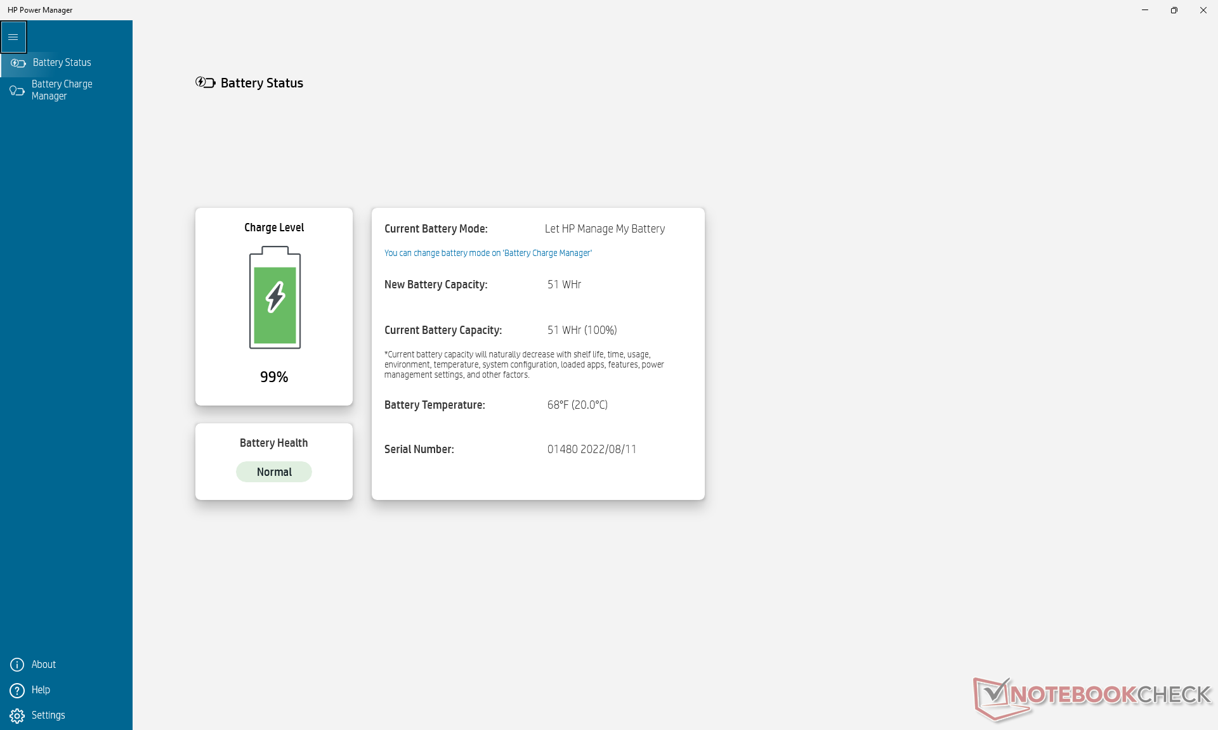Click the serial number value

(591, 449)
